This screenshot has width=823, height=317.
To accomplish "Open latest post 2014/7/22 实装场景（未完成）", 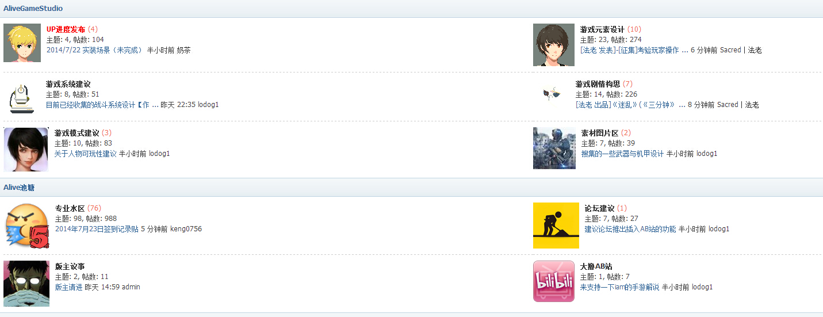I will (x=95, y=50).
